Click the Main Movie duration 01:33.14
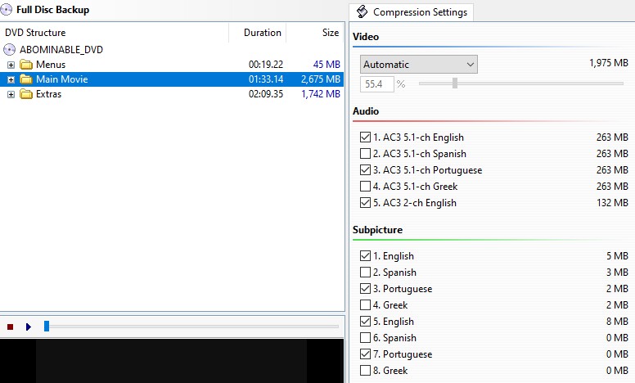This screenshot has width=635, height=383. 266,79
